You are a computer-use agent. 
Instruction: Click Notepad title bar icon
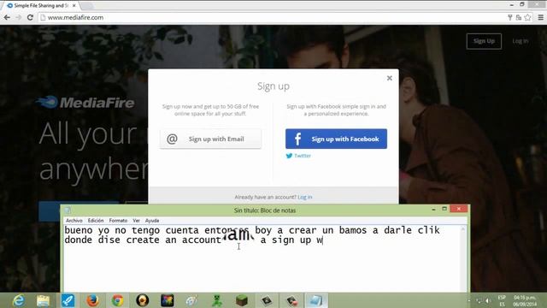click(68, 210)
